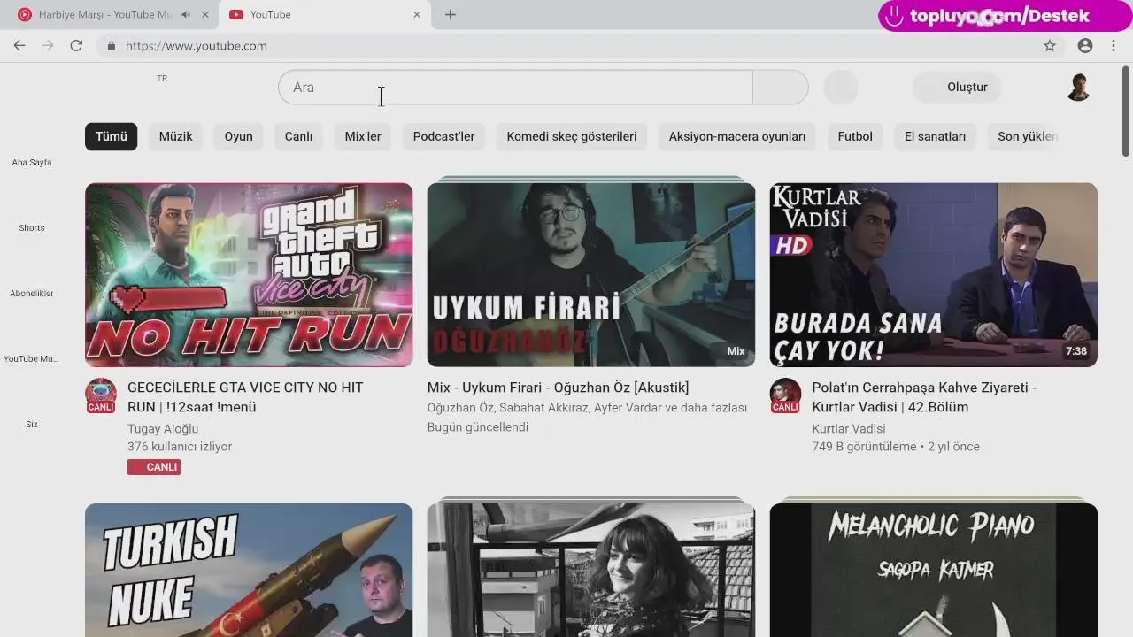Viewport: 1133px width, 637px height.
Task: Open Tugay Aloğlu channel name link
Action: pyautogui.click(x=163, y=429)
